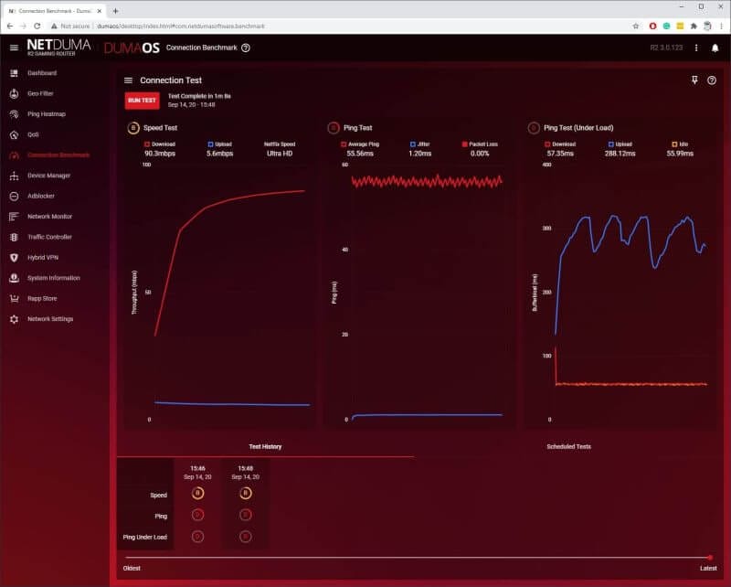Pin the Connection Test panel
The height and width of the screenshot is (587, 731).
click(x=694, y=80)
